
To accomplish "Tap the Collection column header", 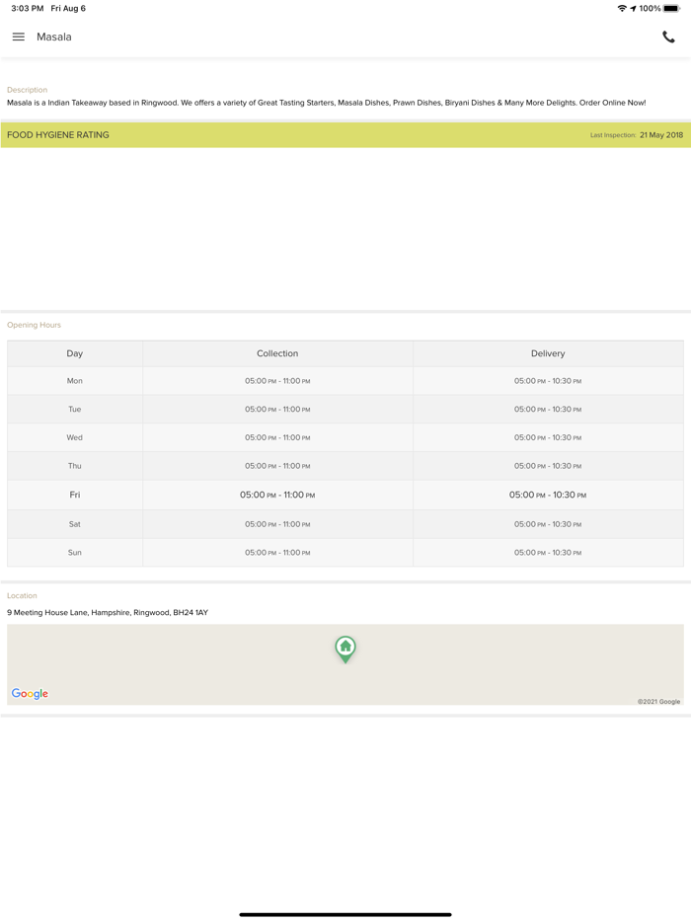I will point(277,353).
